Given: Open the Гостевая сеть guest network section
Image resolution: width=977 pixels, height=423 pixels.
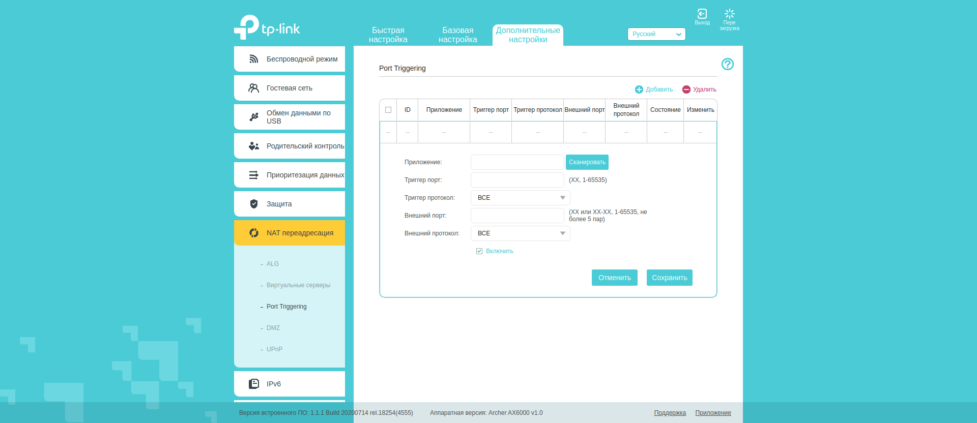Looking at the screenshot, I should point(290,88).
